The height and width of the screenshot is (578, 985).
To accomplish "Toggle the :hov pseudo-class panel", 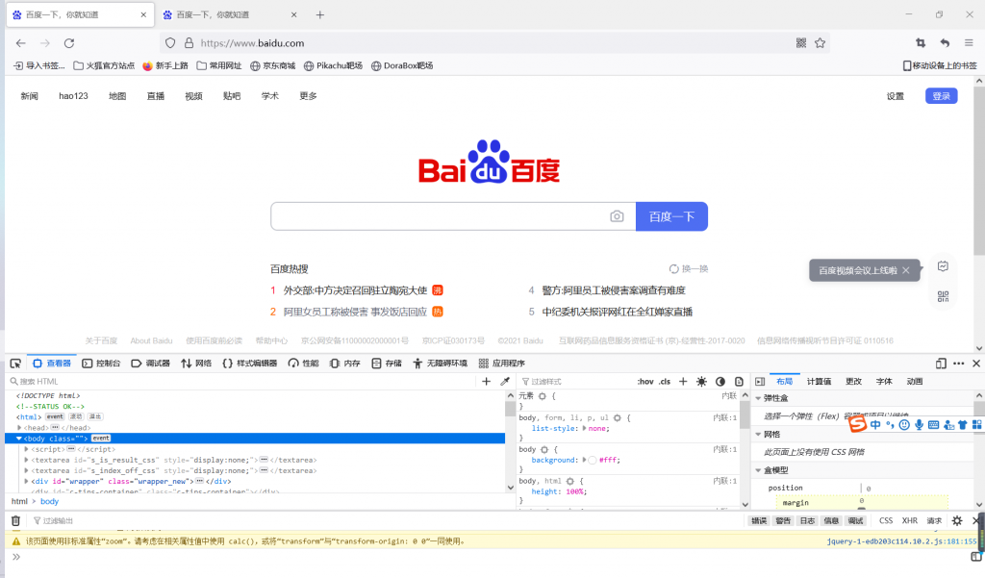I will click(x=645, y=382).
